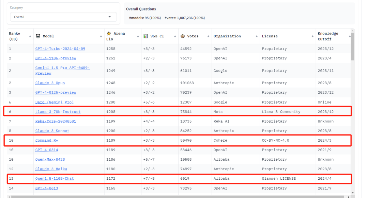The image size is (368, 198).
Task: Sort the table by Arena Elo arrow
Action: point(138,36)
